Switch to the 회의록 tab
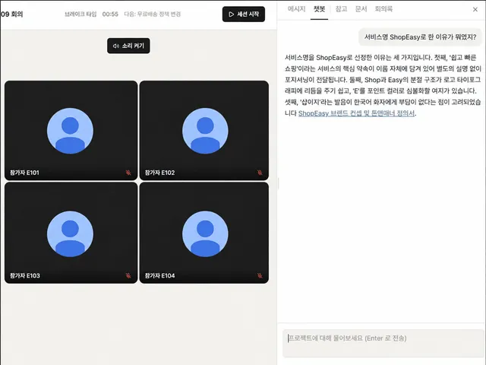 [383, 9]
